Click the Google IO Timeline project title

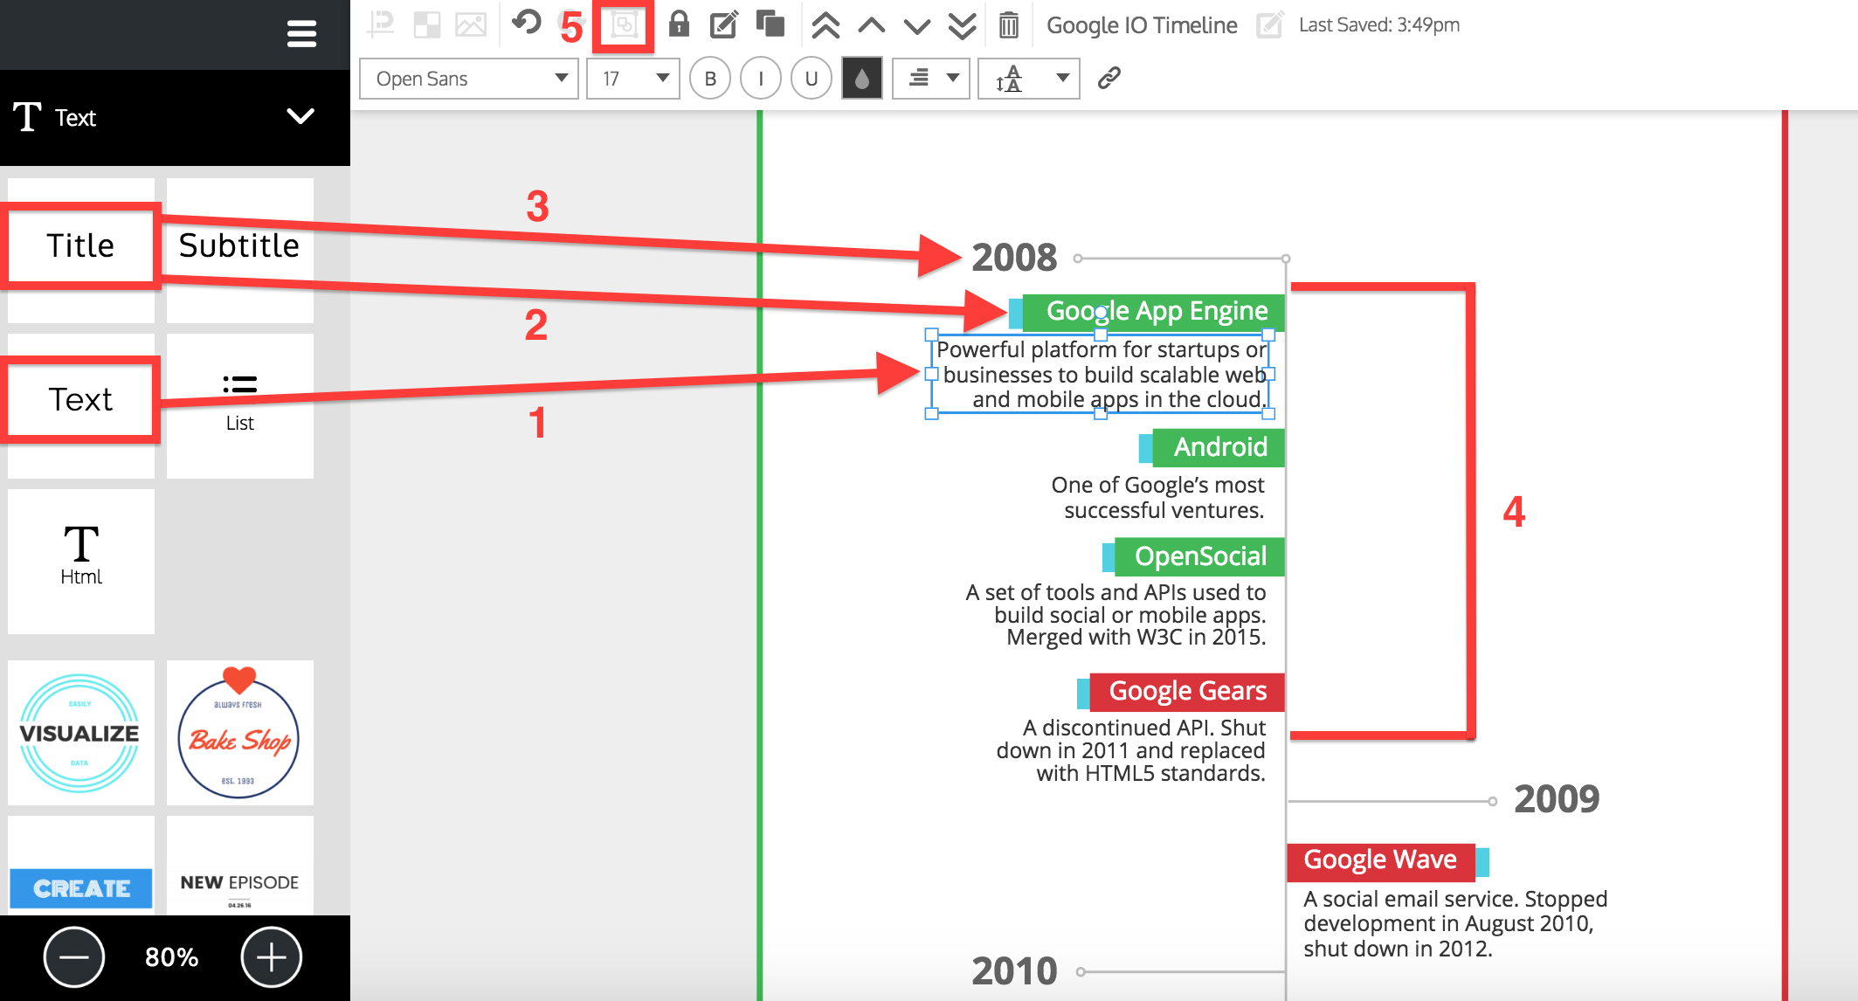click(1142, 25)
